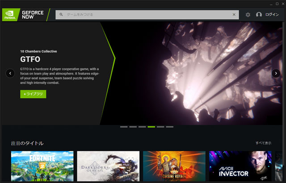The image size is (286, 183).
Task: Focus the game search field
Action: (x=147, y=15)
